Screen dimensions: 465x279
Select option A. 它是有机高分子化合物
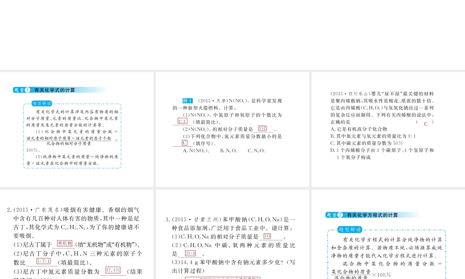[359, 129]
